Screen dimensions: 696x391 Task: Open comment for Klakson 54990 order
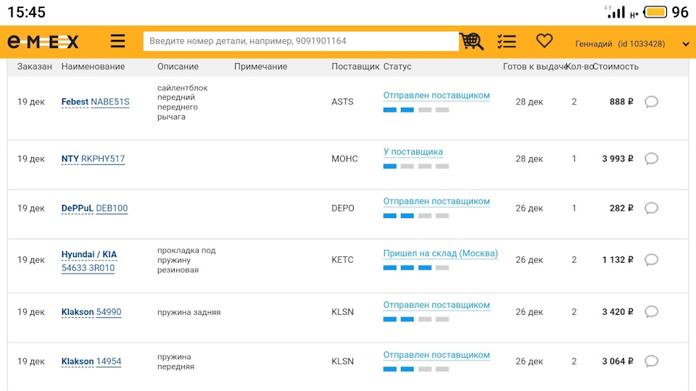point(651,312)
